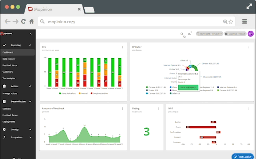Click the Check bar in NPS chart
This screenshot has height=159, width=256.
[x=201, y=127]
